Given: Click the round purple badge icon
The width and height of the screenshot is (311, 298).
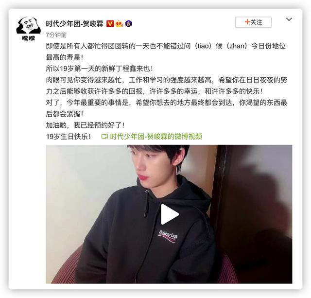Looking at the screenshot, I should (128, 24).
